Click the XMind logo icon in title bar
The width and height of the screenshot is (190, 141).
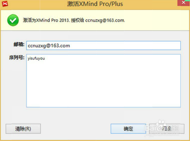pos(5,4)
